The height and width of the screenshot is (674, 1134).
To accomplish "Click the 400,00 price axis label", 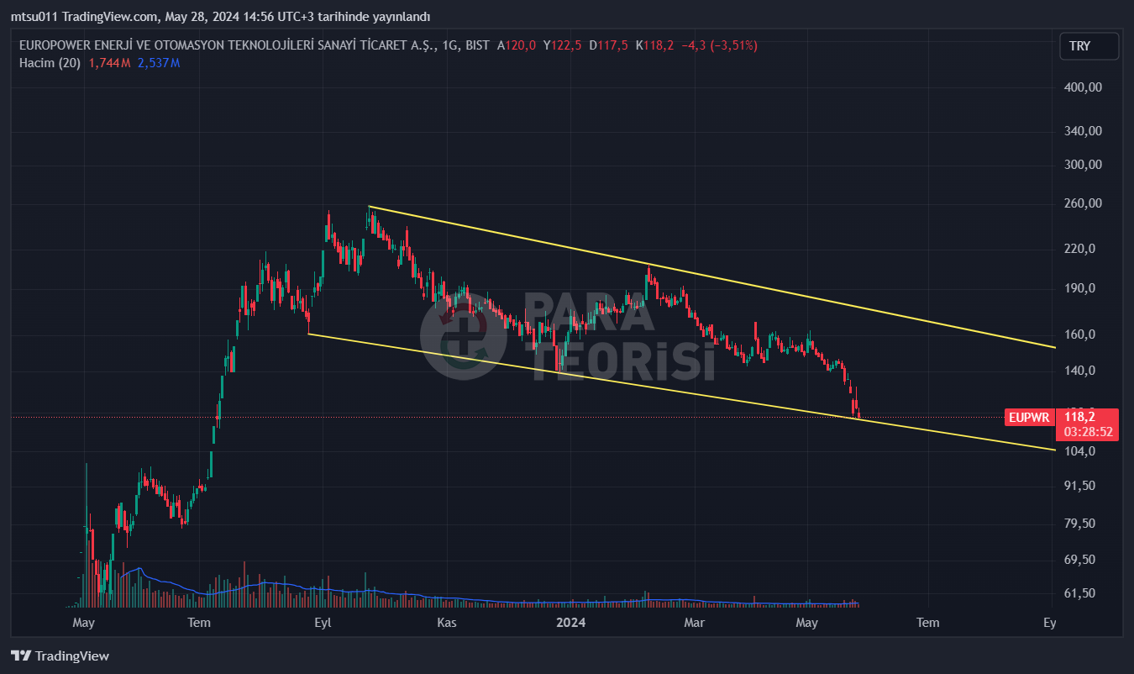I will tap(1083, 87).
